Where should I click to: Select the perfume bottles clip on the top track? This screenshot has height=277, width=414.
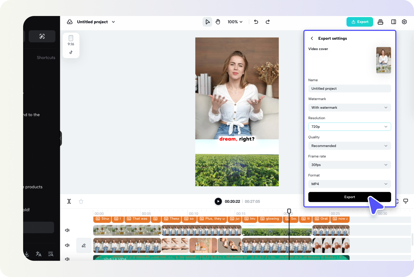point(127,230)
